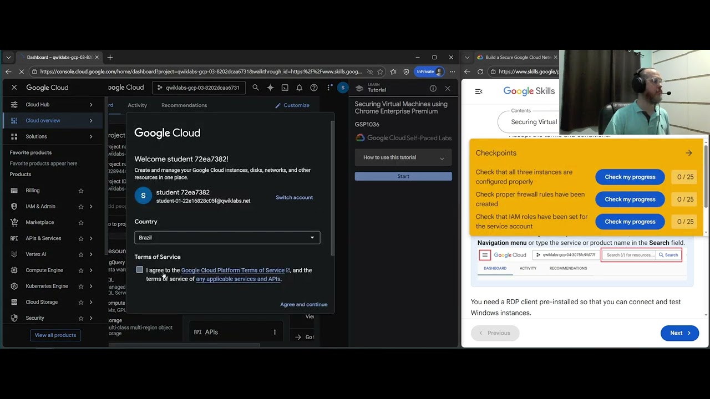The image size is (710, 399).
Task: Open APIs card three-dot menu
Action: (275, 332)
